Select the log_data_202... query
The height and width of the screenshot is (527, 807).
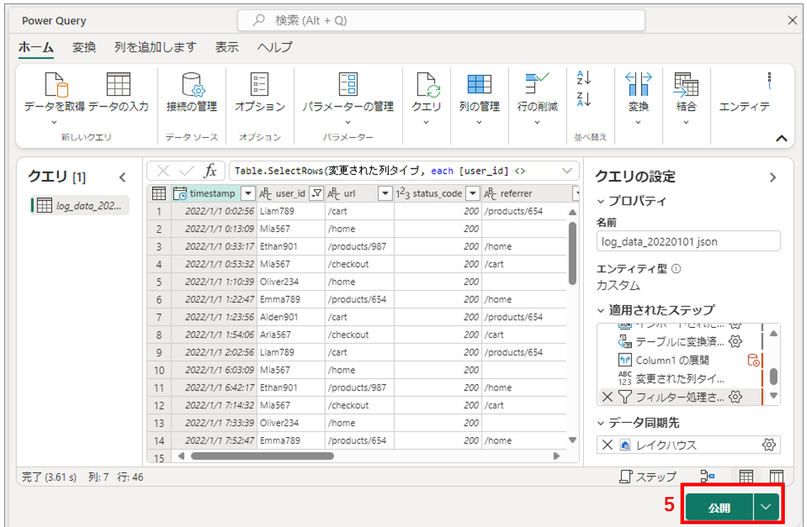pos(80,205)
